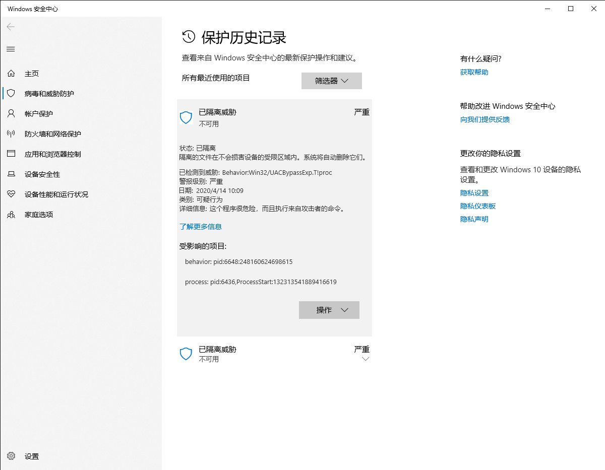Open the hamburger navigation menu
This screenshot has width=605, height=470.
tap(11, 49)
